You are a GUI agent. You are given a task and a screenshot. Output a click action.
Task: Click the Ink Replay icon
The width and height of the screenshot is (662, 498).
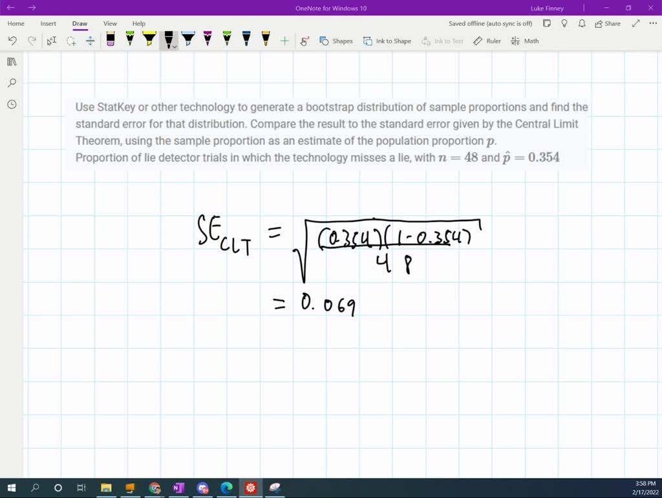click(x=304, y=40)
